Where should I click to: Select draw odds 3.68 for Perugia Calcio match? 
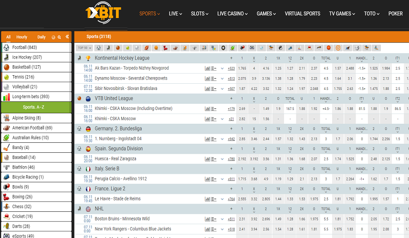pyautogui.click(x=254, y=179)
